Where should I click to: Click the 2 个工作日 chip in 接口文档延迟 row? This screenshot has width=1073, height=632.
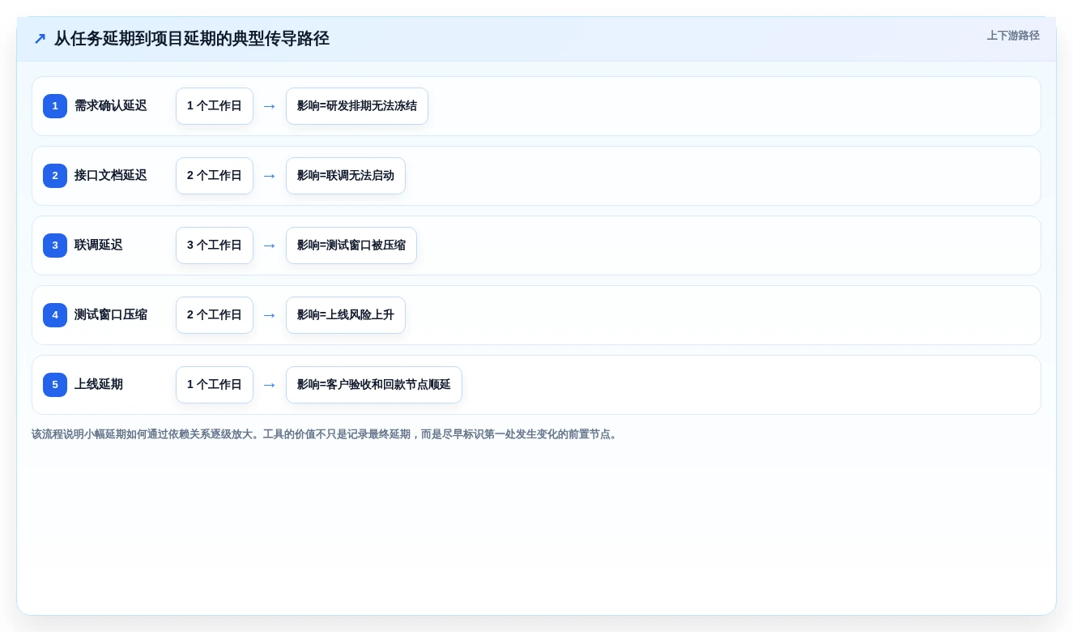(215, 176)
